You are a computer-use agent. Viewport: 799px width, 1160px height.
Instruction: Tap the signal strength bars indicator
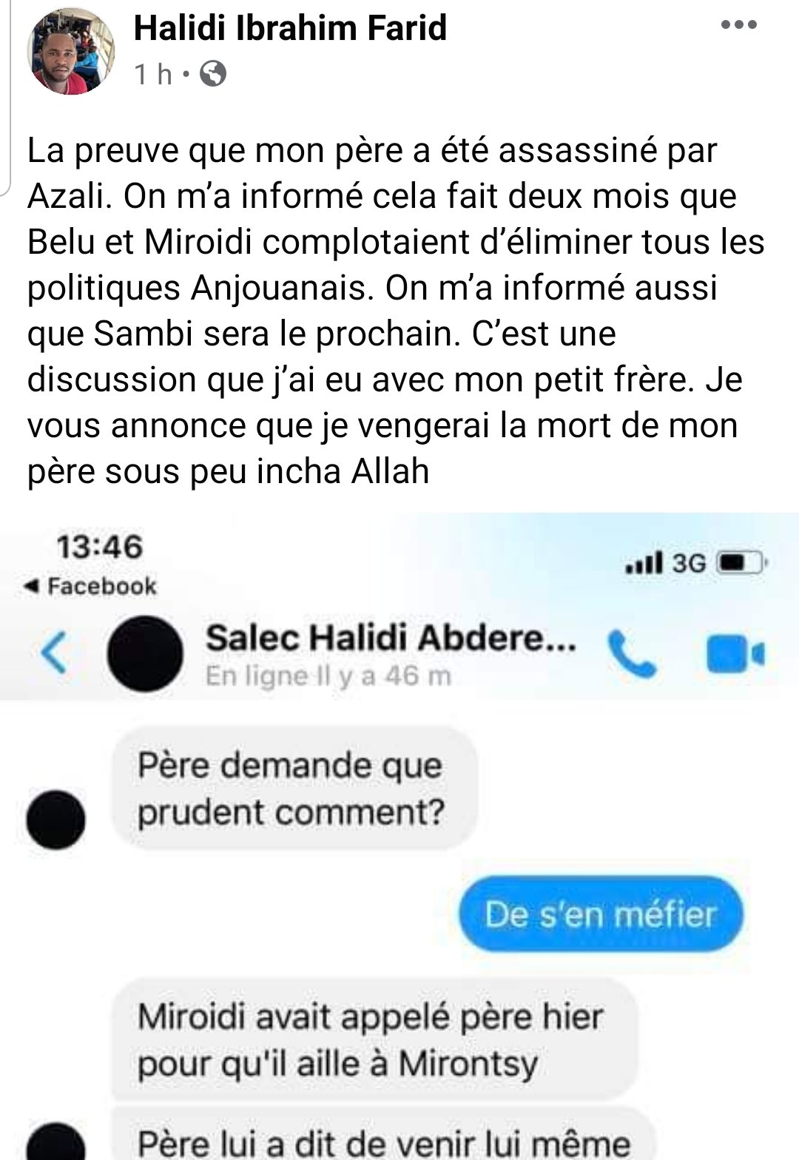[644, 564]
